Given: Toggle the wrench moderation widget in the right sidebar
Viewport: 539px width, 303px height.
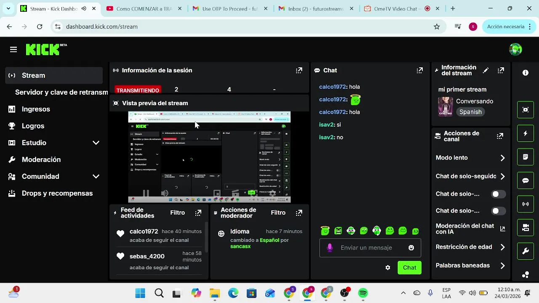Looking at the screenshot, I should (x=526, y=251).
